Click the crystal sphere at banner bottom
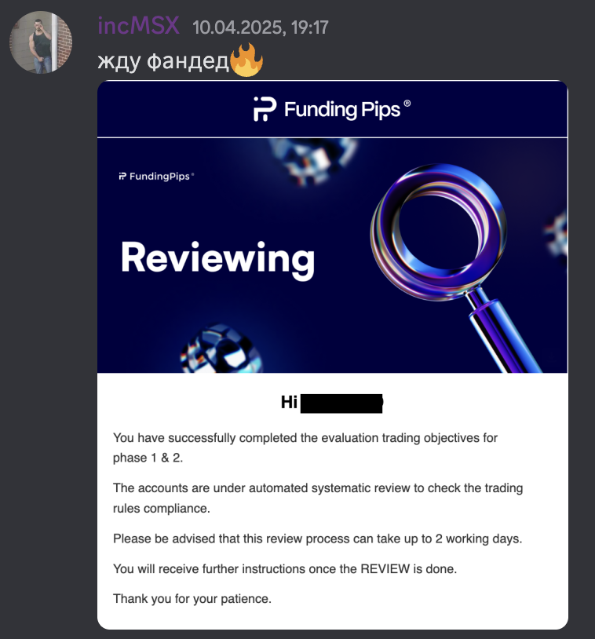Viewport: 595px width, 639px height. pyautogui.click(x=221, y=349)
